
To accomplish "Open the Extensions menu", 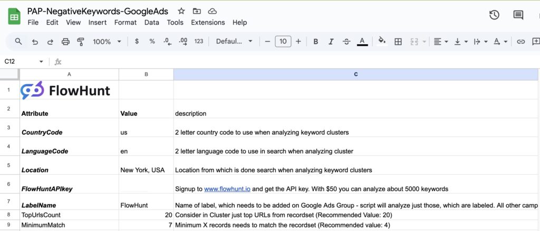I will coord(208,22).
